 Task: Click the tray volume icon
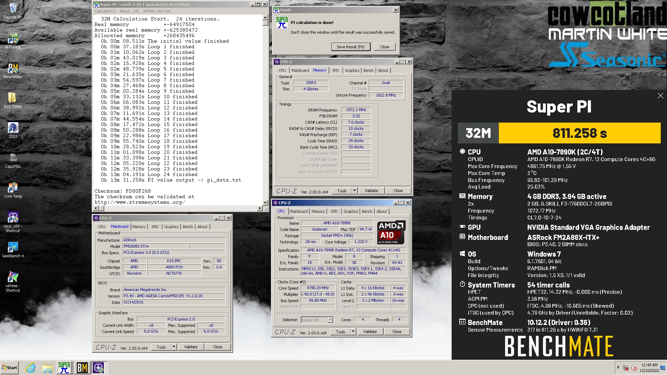[634, 368]
